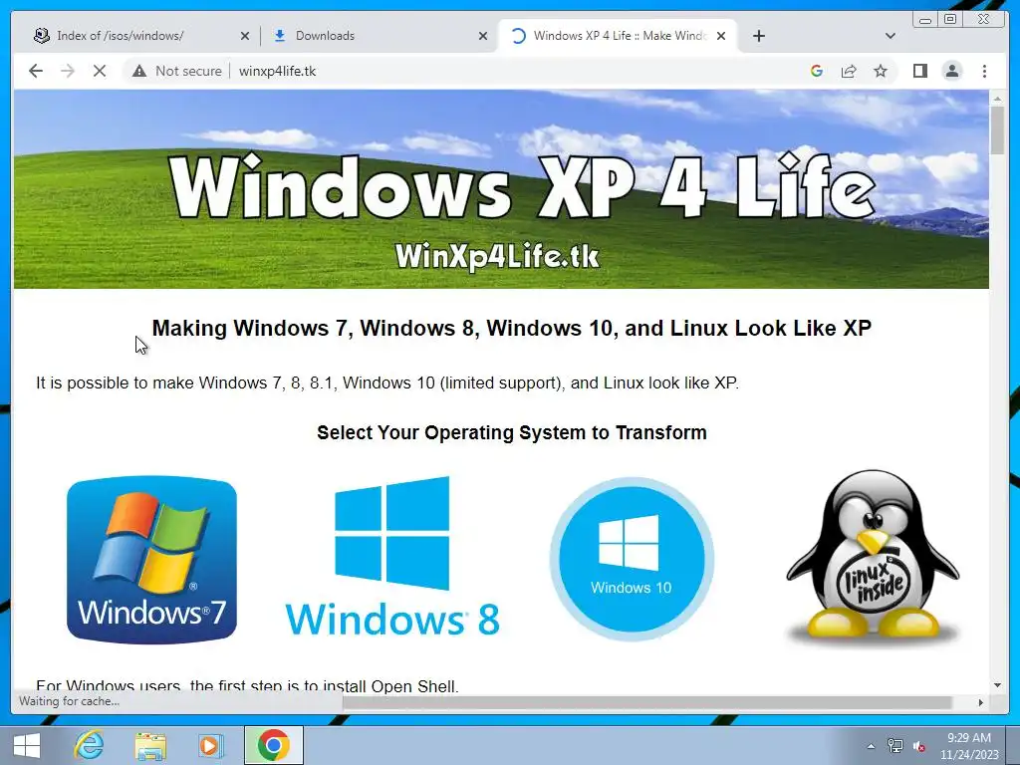The image size is (1020, 765).
Task: Open the Not secure site info warning
Action: point(177,71)
